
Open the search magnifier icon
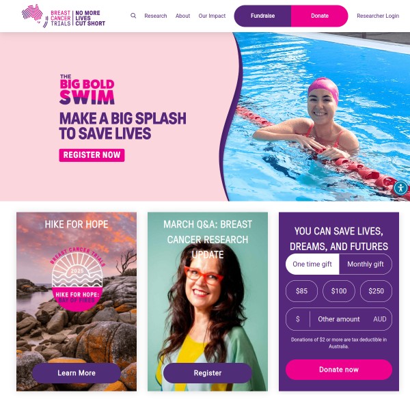click(133, 16)
